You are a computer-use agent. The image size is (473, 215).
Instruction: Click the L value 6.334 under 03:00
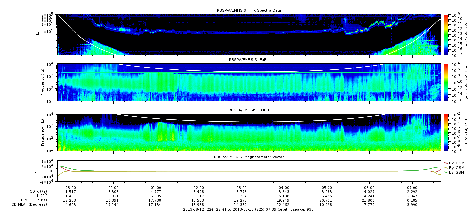[241, 196]
